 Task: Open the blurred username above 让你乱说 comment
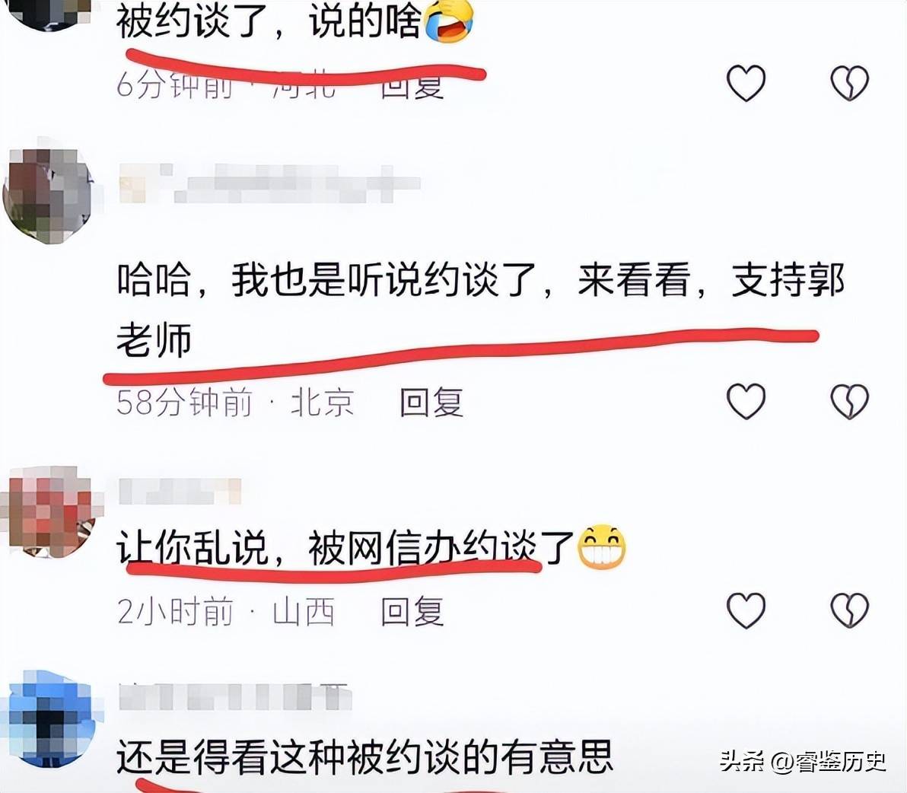tap(180, 491)
